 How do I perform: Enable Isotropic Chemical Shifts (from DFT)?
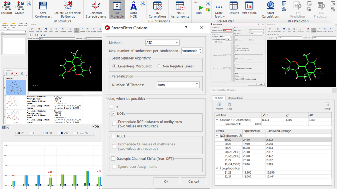point(113,158)
